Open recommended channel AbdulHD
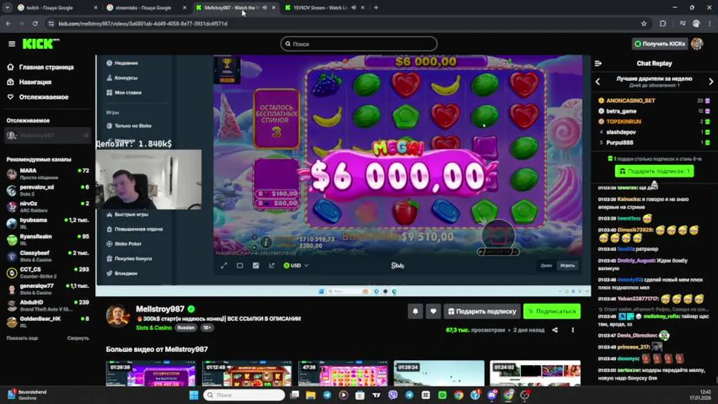This screenshot has height=404, width=718. (47, 305)
